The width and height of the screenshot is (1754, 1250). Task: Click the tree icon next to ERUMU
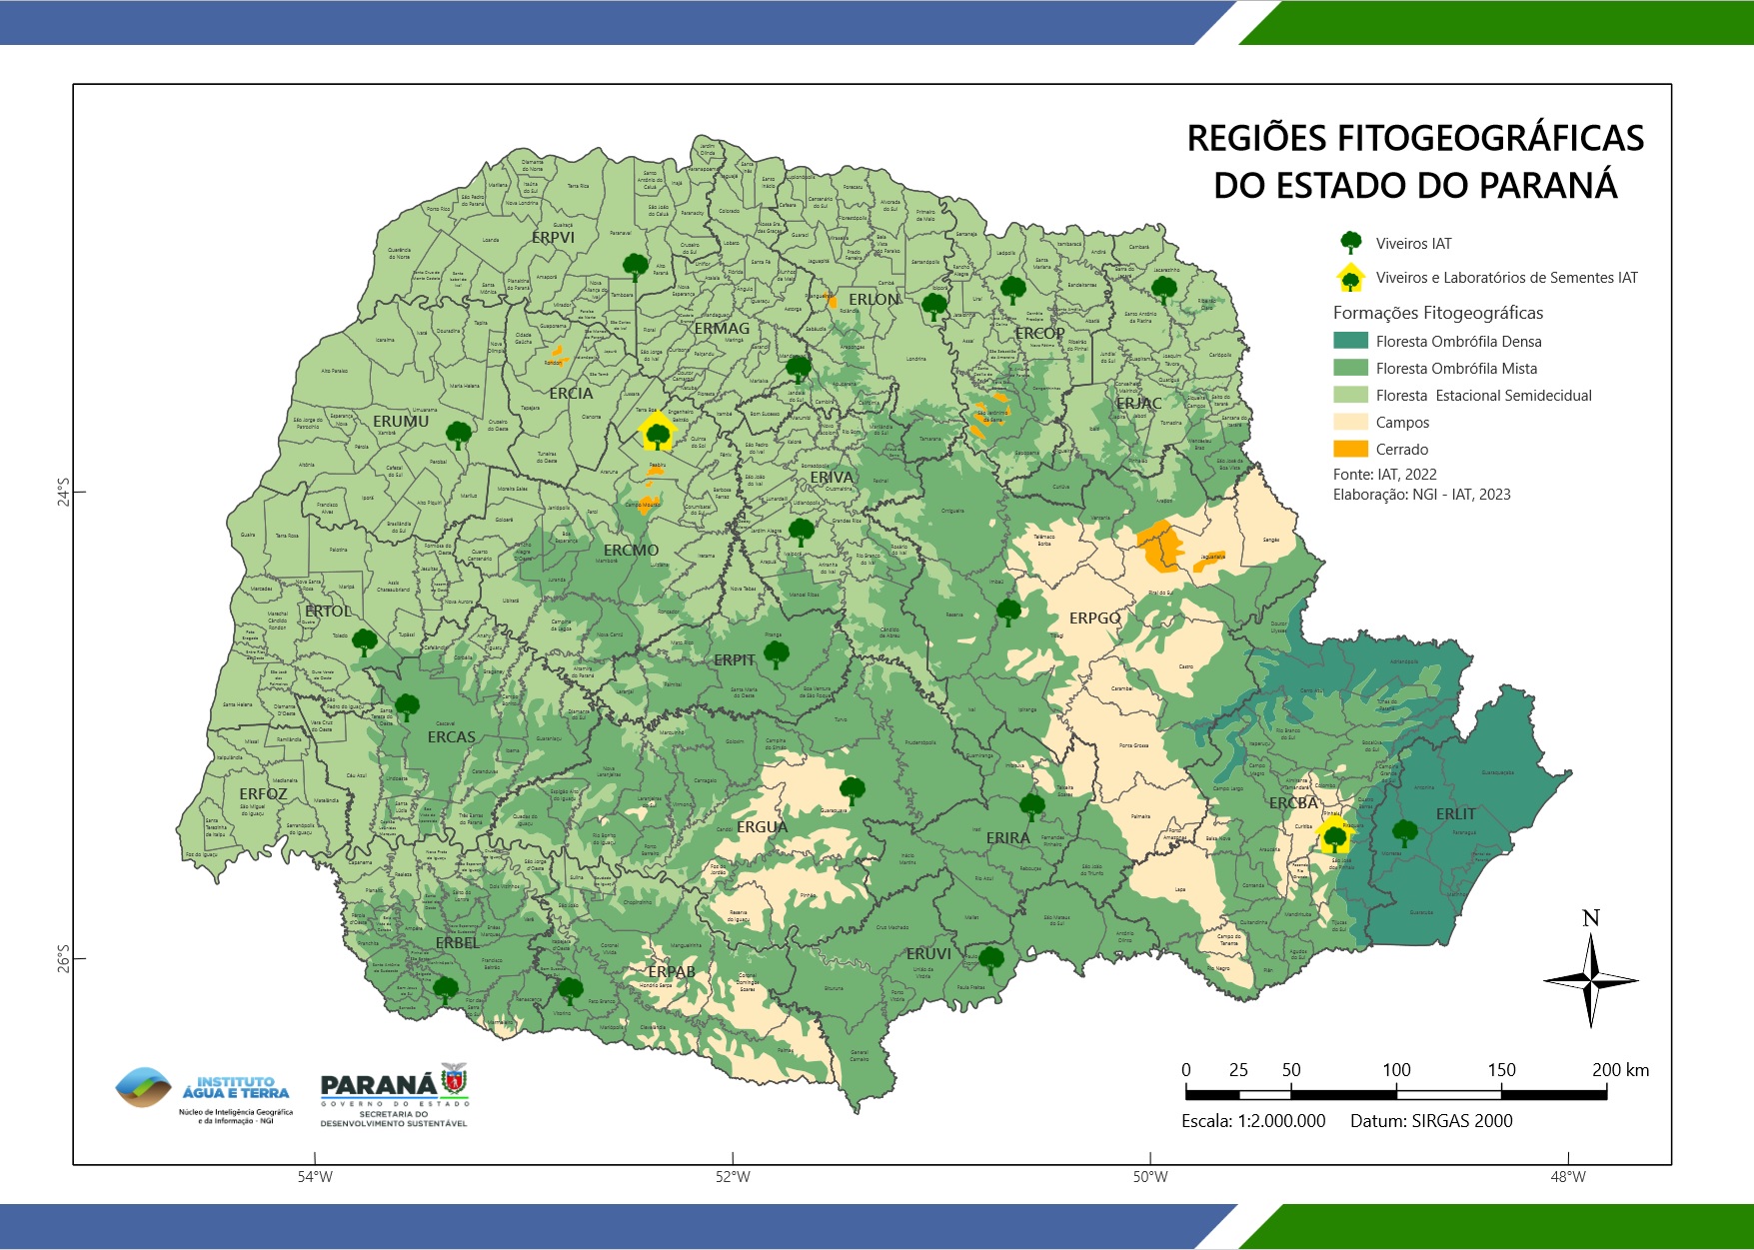pyautogui.click(x=459, y=435)
